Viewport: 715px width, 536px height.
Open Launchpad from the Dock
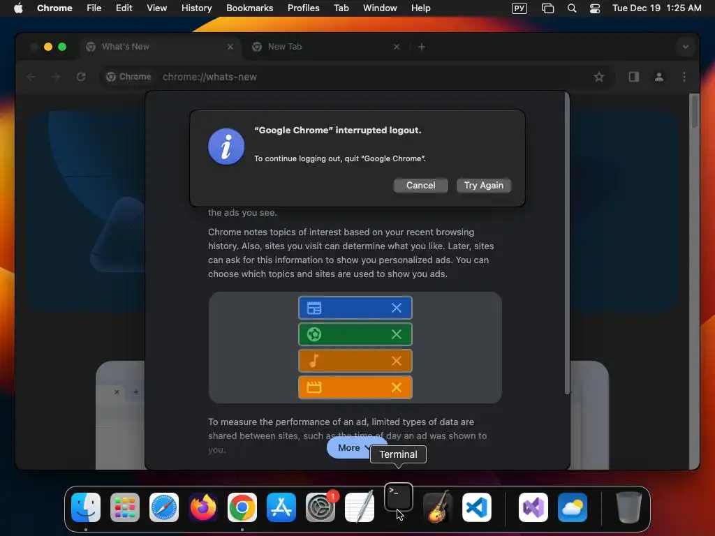(125, 507)
